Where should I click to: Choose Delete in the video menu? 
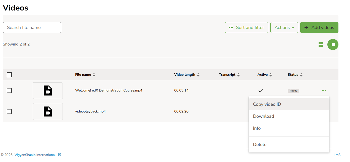[x=289, y=144]
